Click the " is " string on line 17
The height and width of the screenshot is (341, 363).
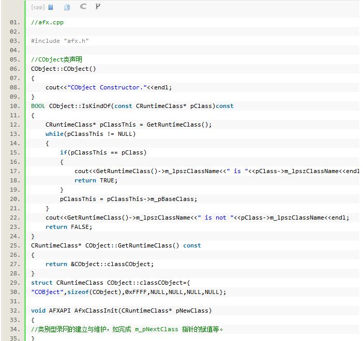point(237,171)
